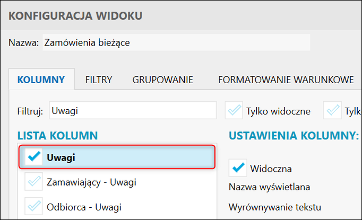Viewport: 362px width, 220px height.
Task: Select the Odbiorca - Uwagi list row
Action: (x=84, y=207)
